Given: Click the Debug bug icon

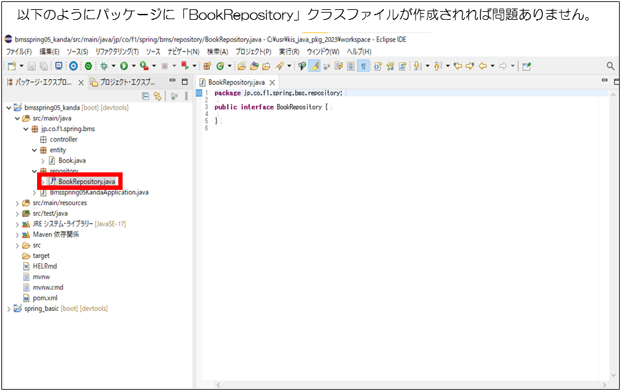Looking at the screenshot, I should 103,66.
